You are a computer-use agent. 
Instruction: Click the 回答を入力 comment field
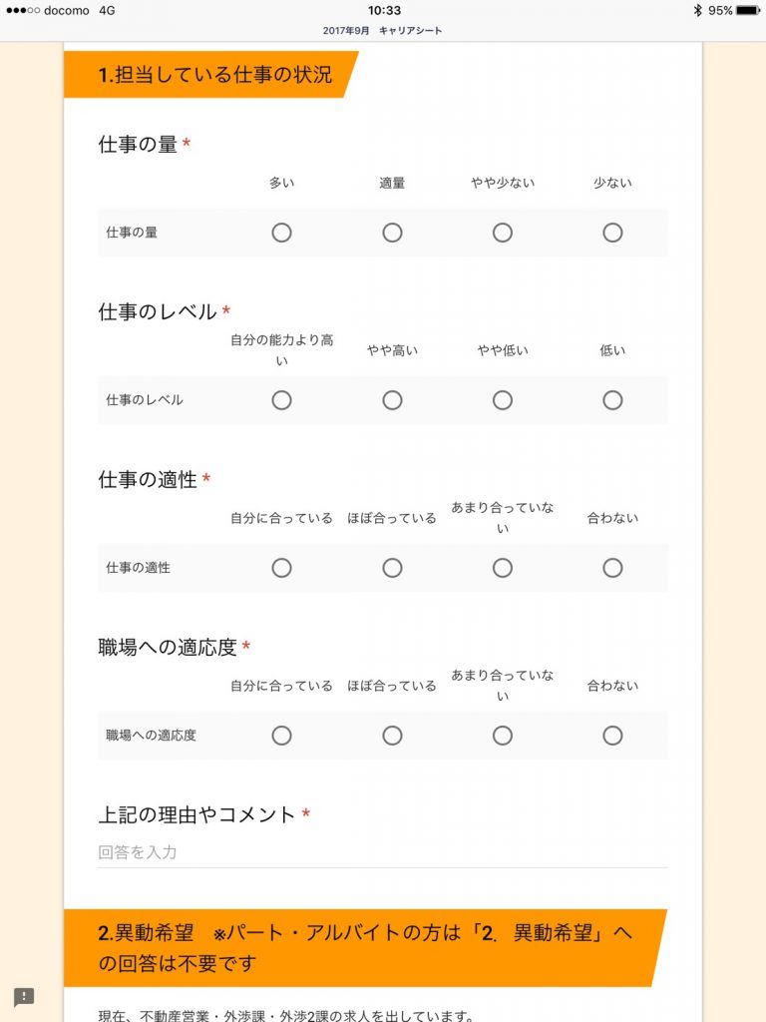(382, 852)
